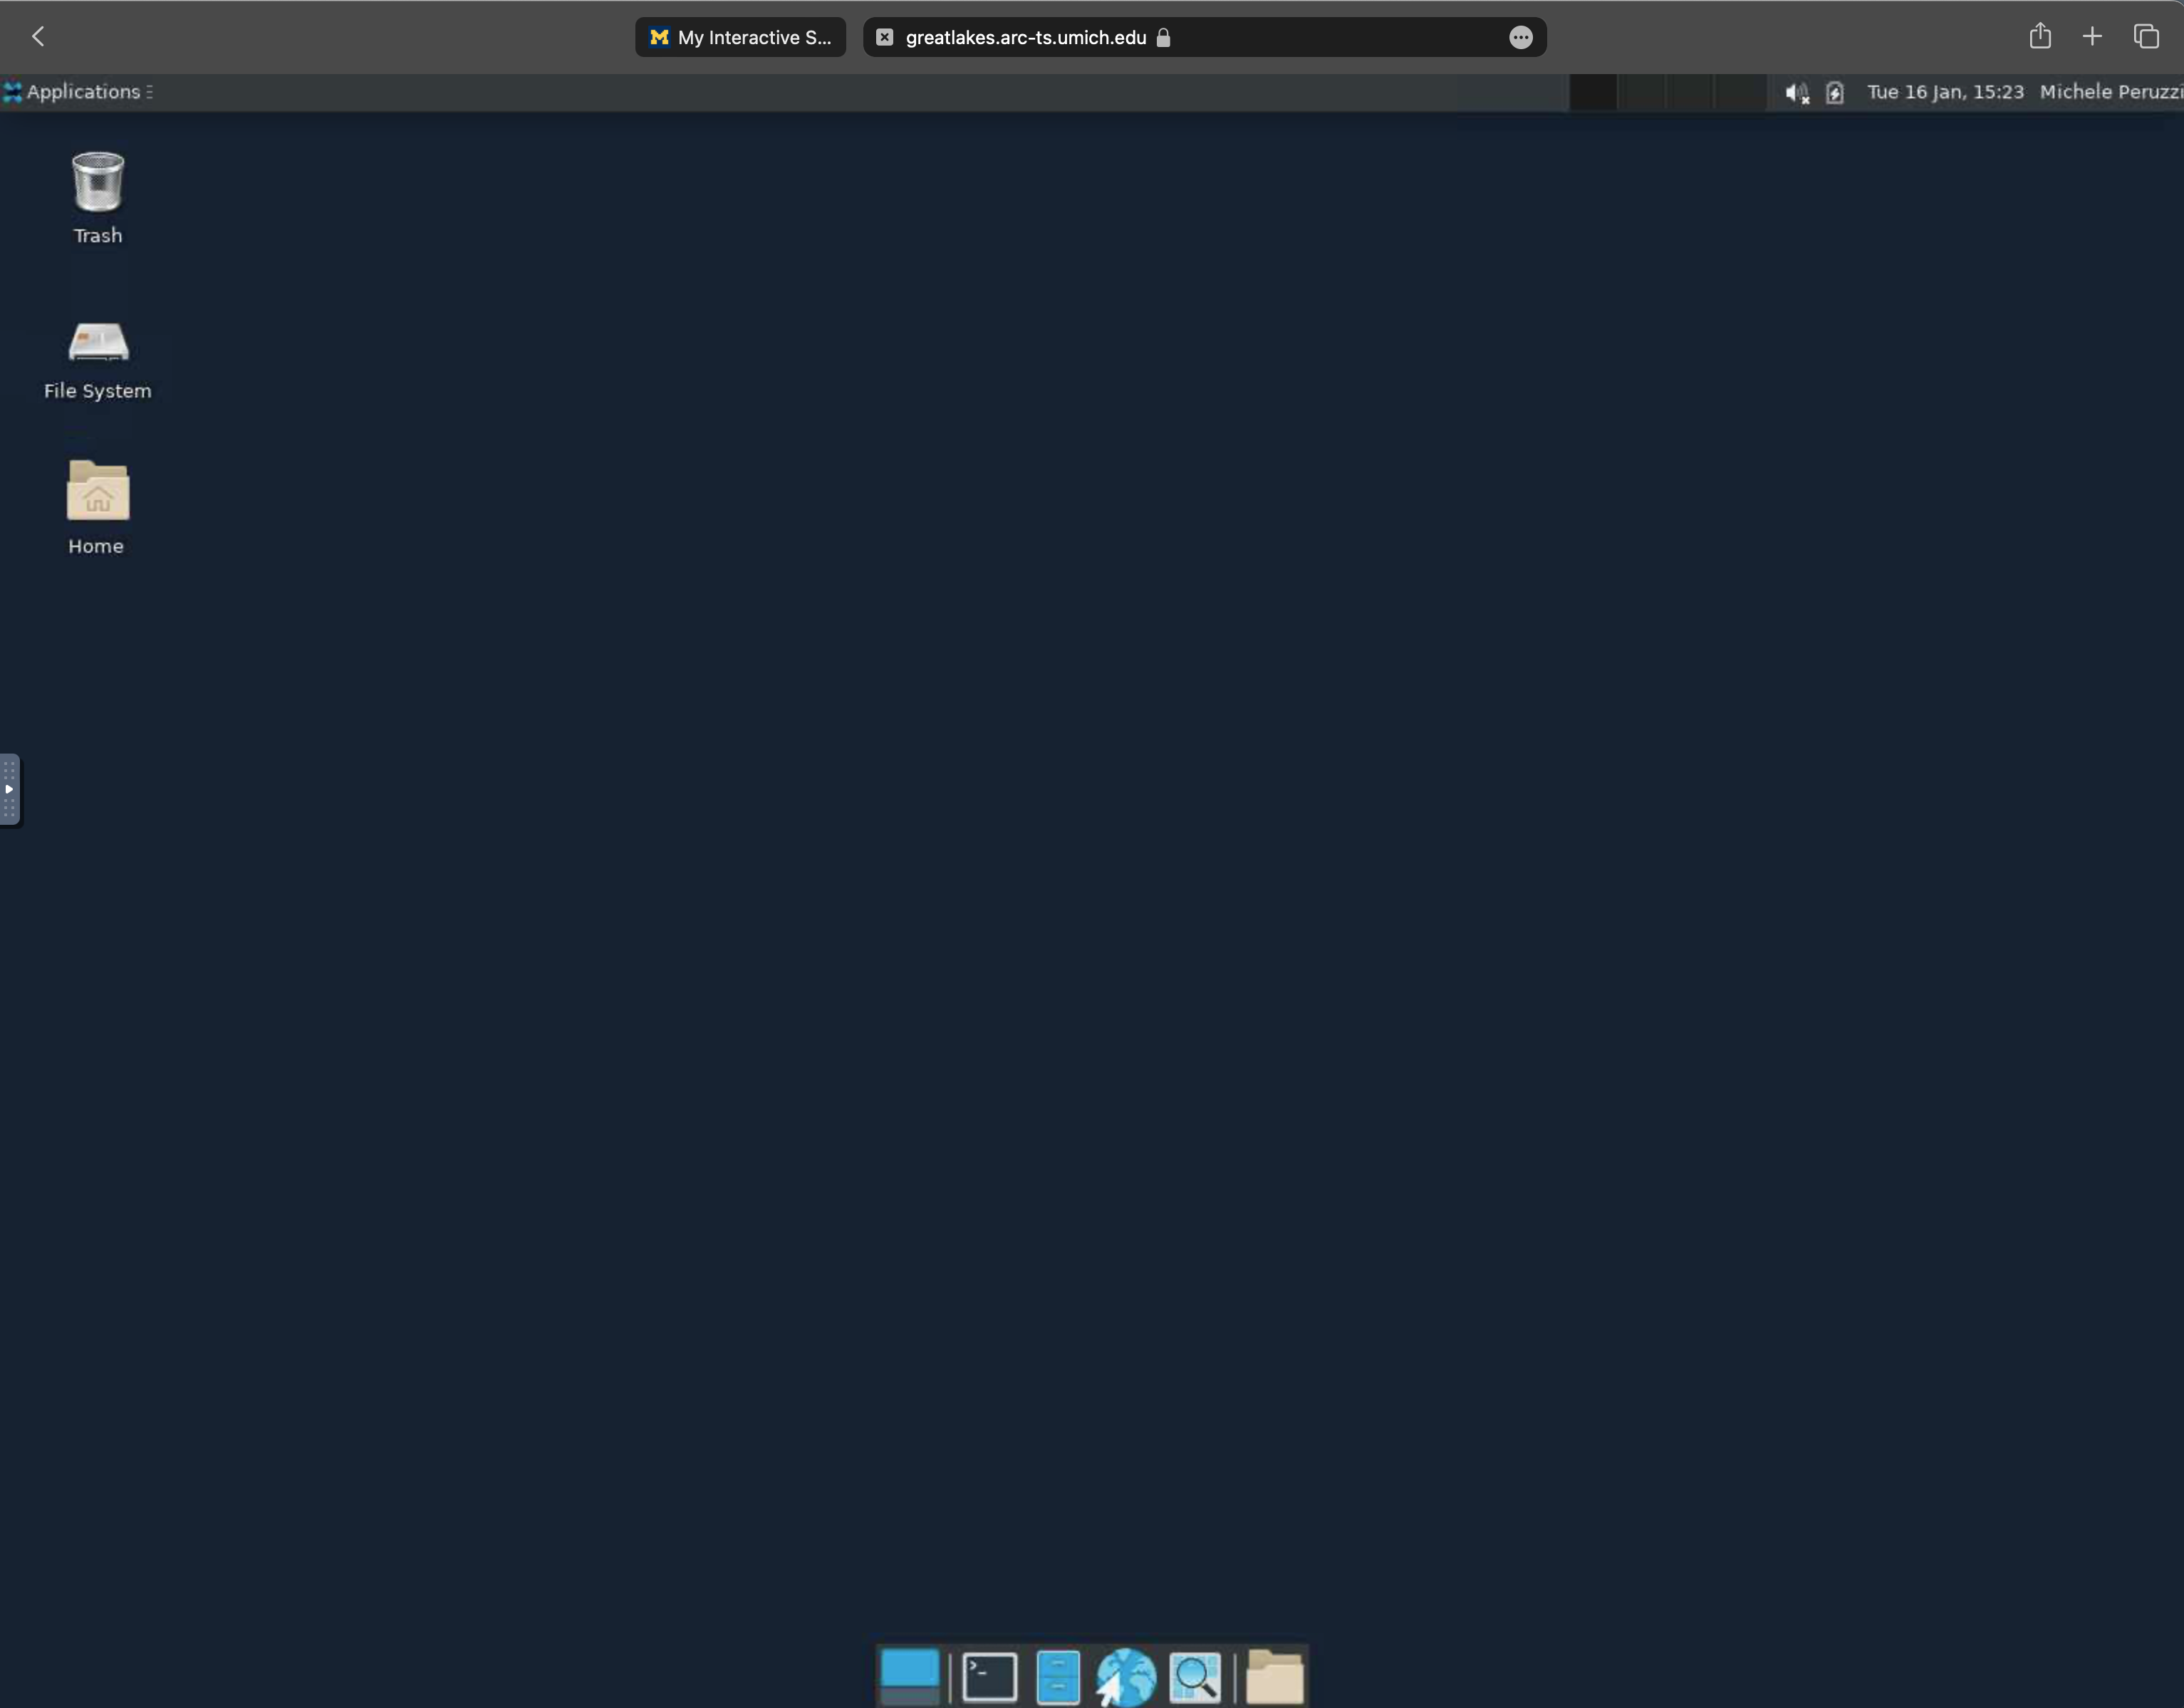This screenshot has width=2184, height=1708.
Task: Click the power manager battery icon
Action: point(1834,93)
